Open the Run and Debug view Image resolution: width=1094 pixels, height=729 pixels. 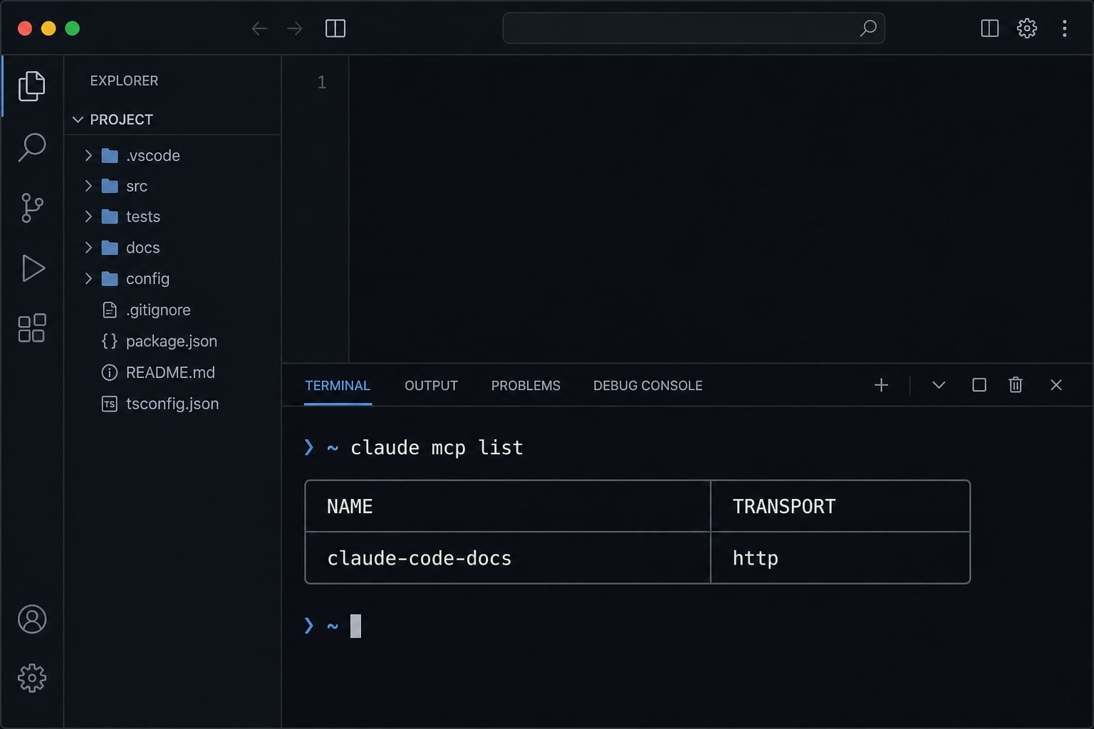click(x=33, y=268)
